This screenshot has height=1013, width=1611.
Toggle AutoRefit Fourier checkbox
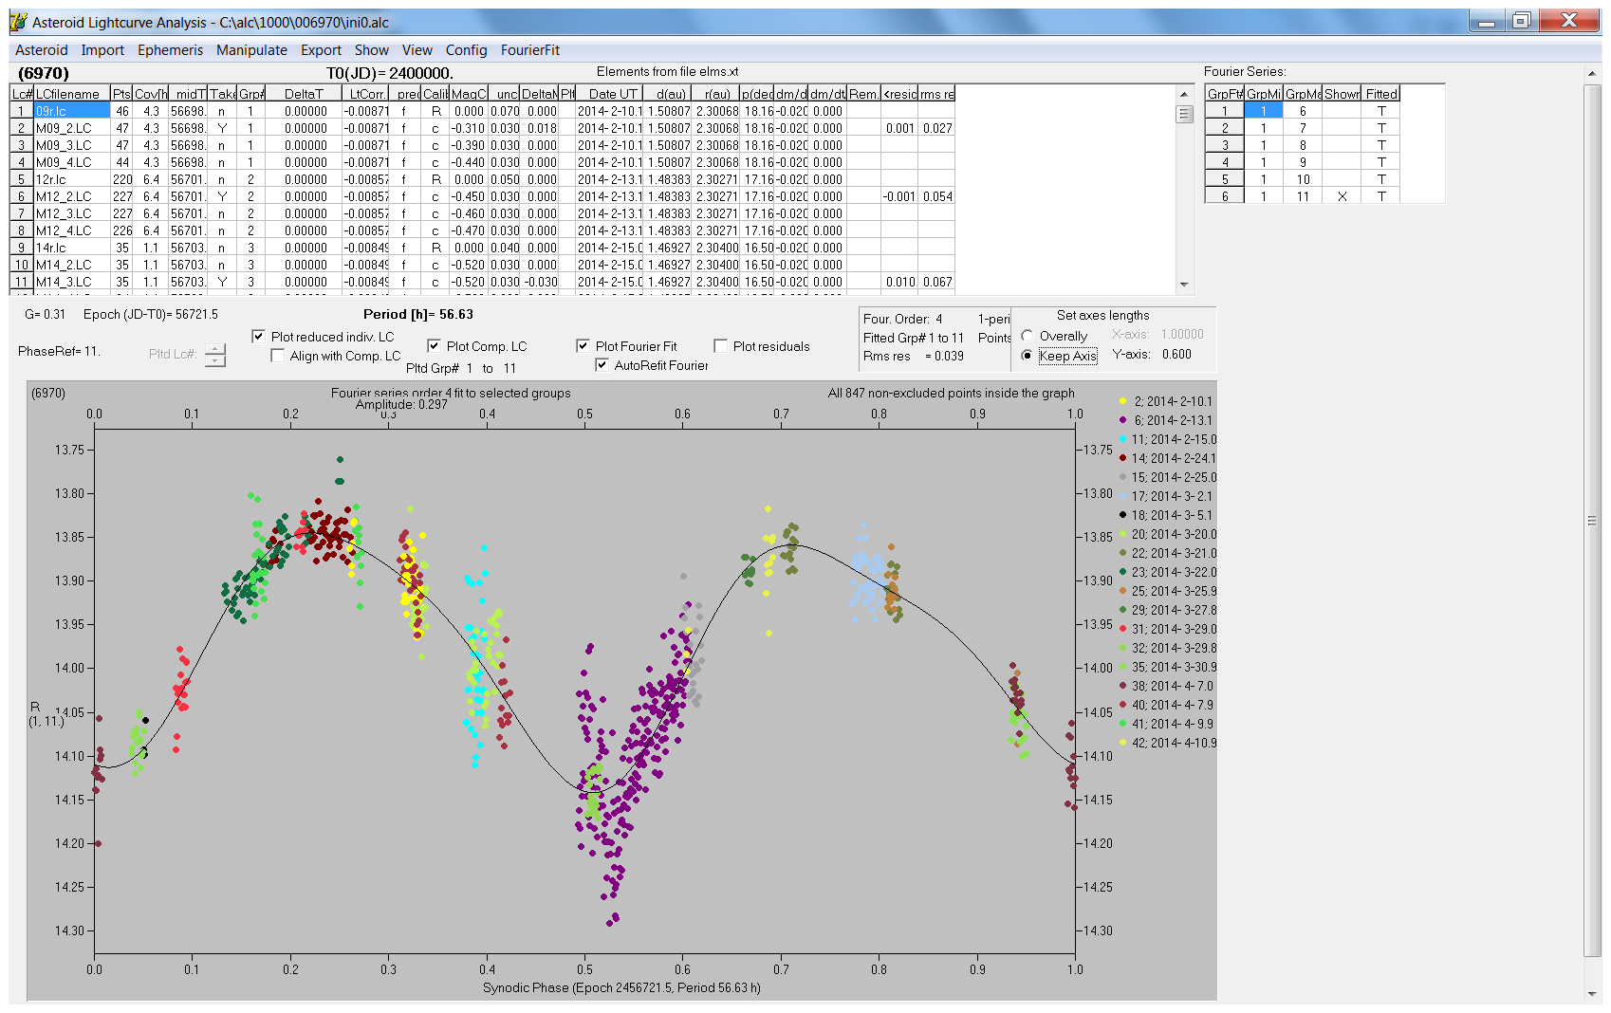pyautogui.click(x=602, y=365)
